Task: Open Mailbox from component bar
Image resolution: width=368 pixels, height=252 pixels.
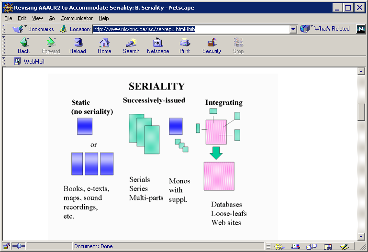Action: click(x=295, y=246)
